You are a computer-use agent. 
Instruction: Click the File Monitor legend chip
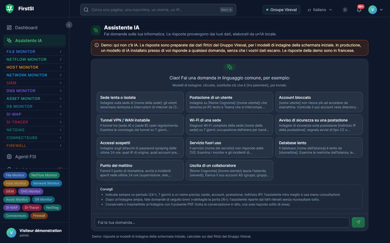coord(15,175)
